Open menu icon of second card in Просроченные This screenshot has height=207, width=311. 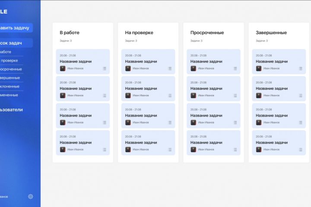(235, 95)
